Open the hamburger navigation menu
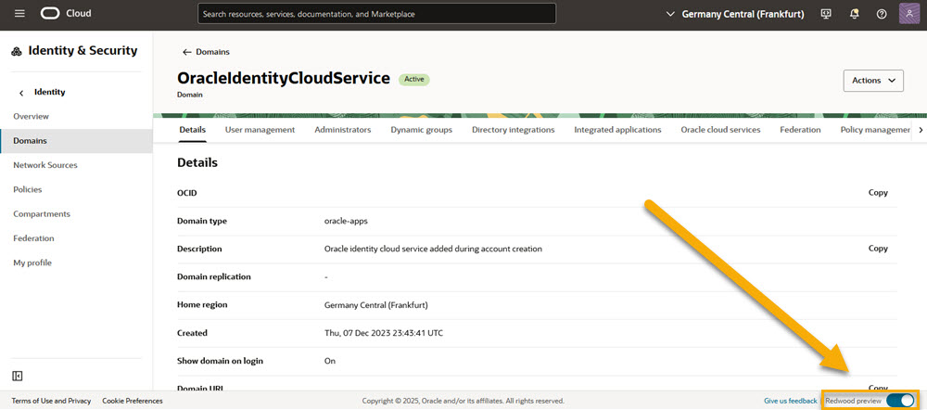Viewport: 927px width, 410px height. (x=19, y=14)
